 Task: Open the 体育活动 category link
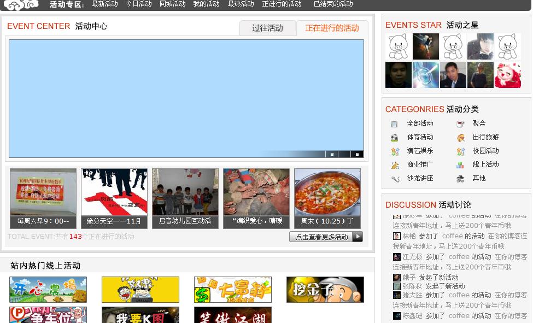(x=420, y=137)
